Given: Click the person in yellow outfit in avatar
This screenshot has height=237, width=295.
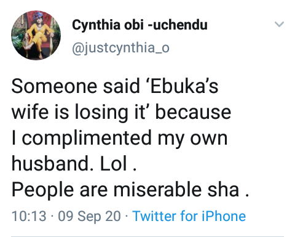Looking at the screenshot, I should point(37,36).
